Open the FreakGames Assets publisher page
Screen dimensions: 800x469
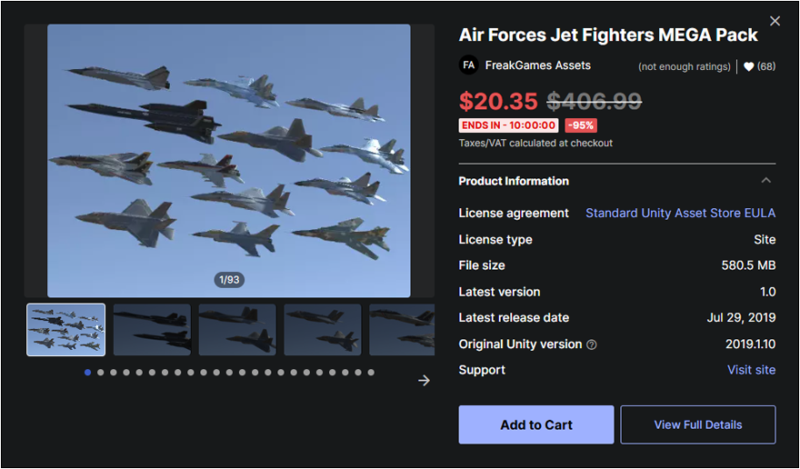[537, 65]
